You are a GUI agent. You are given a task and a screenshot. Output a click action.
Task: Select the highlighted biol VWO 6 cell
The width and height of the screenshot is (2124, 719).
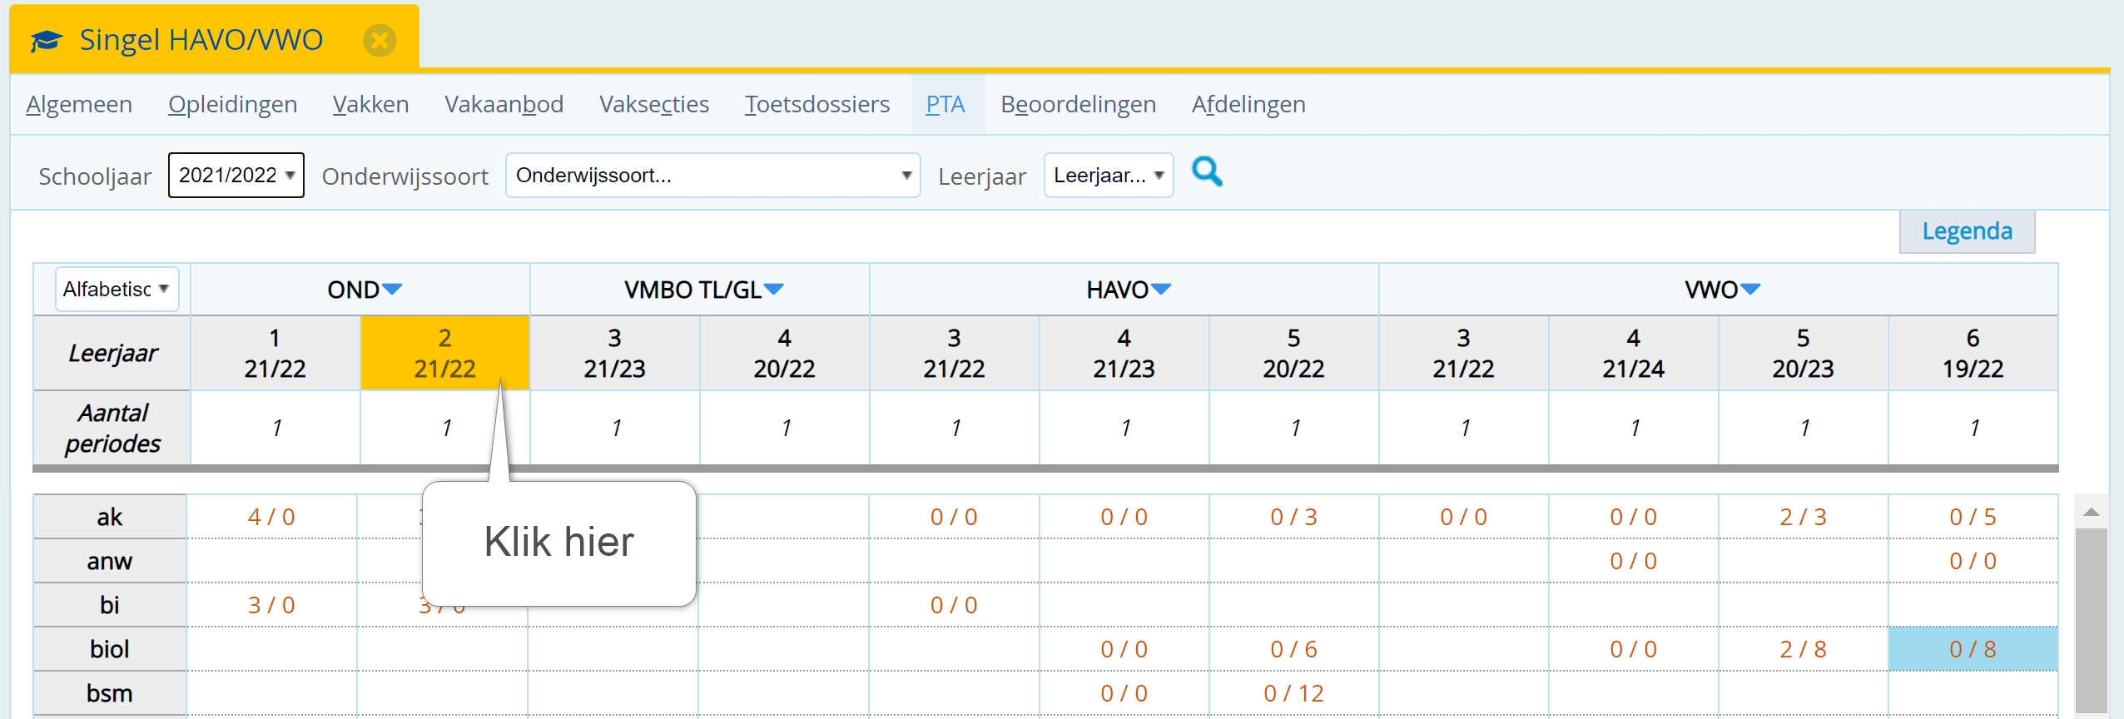click(x=1973, y=649)
